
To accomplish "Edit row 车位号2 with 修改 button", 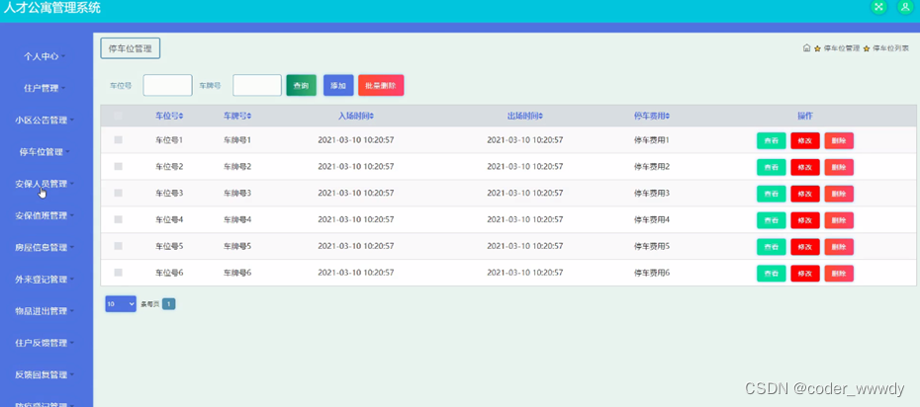I will [805, 167].
